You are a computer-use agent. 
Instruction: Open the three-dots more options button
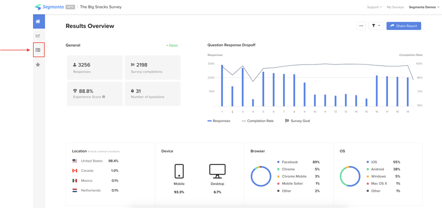[361, 26]
